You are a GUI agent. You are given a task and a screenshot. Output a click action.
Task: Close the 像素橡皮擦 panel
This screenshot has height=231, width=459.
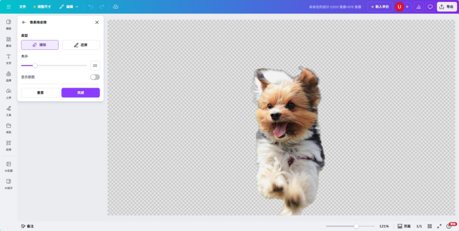click(97, 22)
